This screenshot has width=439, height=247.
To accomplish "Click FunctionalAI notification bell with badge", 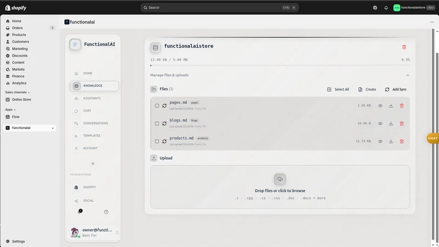I will pyautogui.click(x=80, y=212).
